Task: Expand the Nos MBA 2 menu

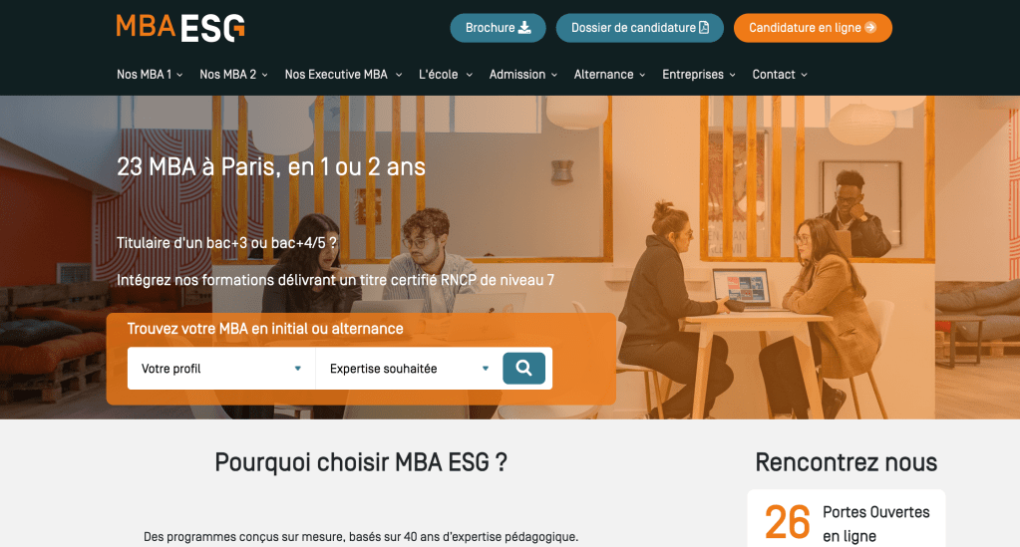Action: point(233,75)
